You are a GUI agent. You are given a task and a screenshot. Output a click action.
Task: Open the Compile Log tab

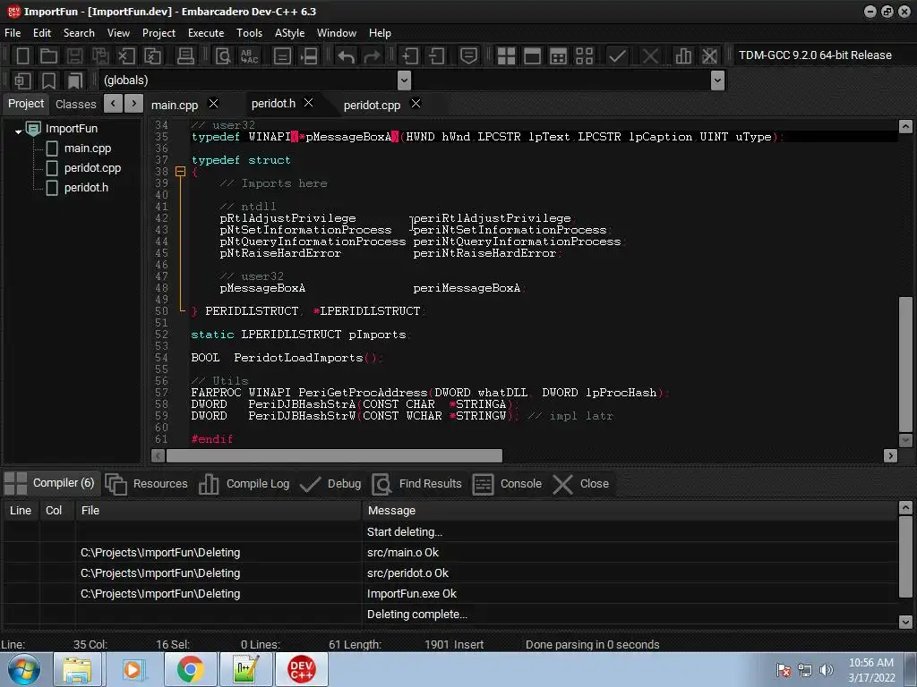coord(244,484)
